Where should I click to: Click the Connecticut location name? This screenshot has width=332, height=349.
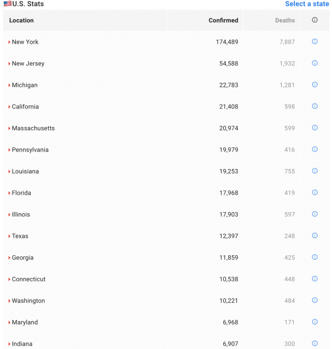[28, 279]
